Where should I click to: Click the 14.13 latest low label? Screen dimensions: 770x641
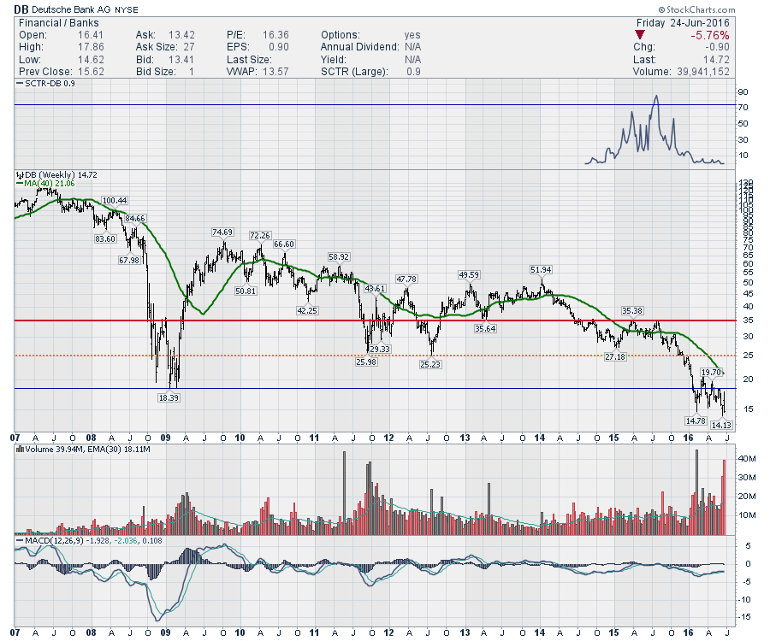pyautogui.click(x=721, y=424)
